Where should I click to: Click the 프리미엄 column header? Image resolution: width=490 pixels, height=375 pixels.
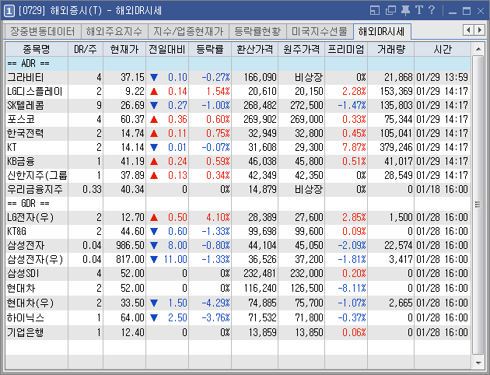[346, 49]
